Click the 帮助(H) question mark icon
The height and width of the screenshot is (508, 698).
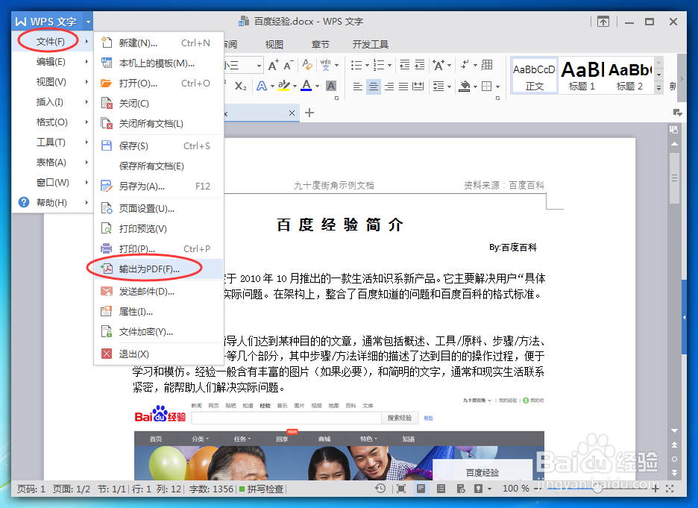(24, 202)
